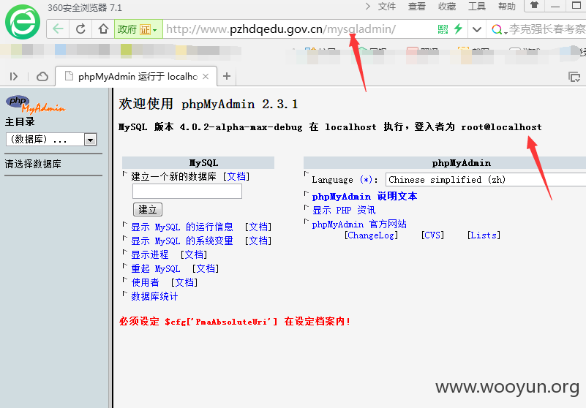This screenshot has width=586, height=408.
Task: Open the 收藏 menu
Action: coord(446,7)
